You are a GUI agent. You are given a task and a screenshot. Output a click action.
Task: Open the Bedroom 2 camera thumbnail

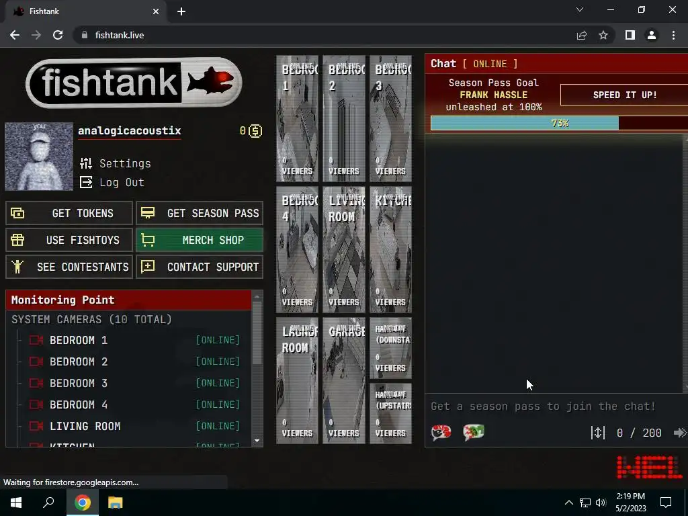(x=344, y=118)
